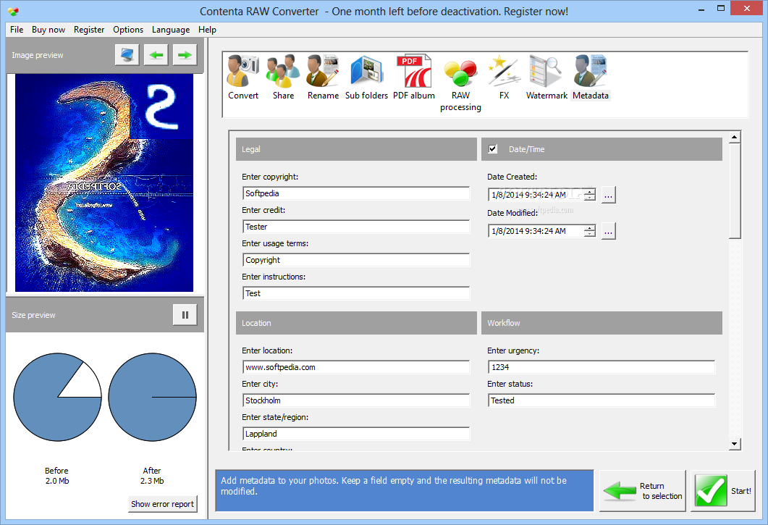Screen dimensions: 768x525
Task: Click the app icon in title bar
Action: (13, 11)
